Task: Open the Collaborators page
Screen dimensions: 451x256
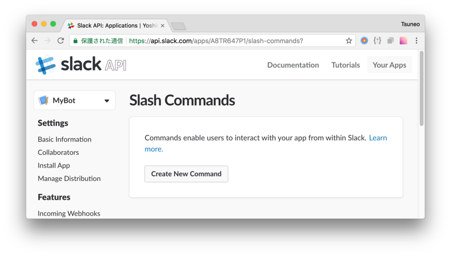Action: [58, 152]
